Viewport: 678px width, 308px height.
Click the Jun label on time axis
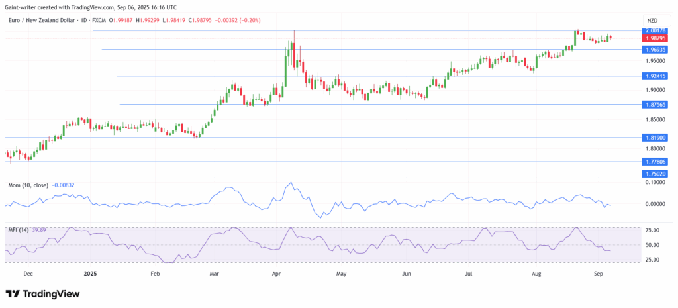click(406, 274)
